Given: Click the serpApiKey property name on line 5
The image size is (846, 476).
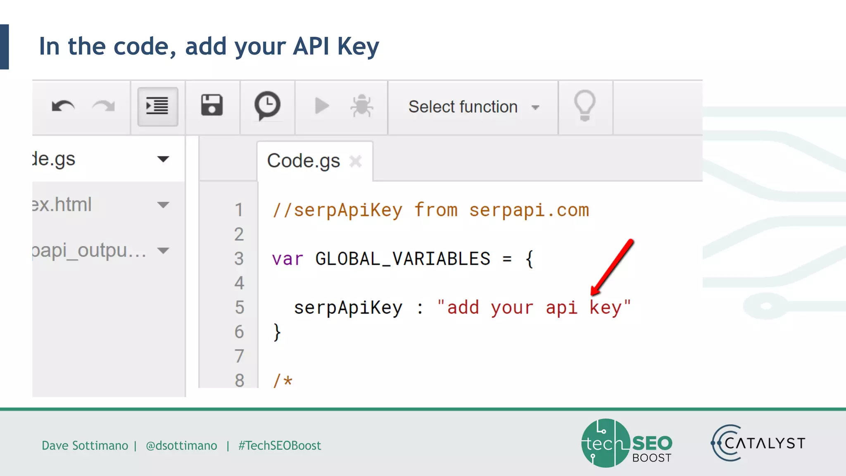Looking at the screenshot, I should (x=348, y=308).
